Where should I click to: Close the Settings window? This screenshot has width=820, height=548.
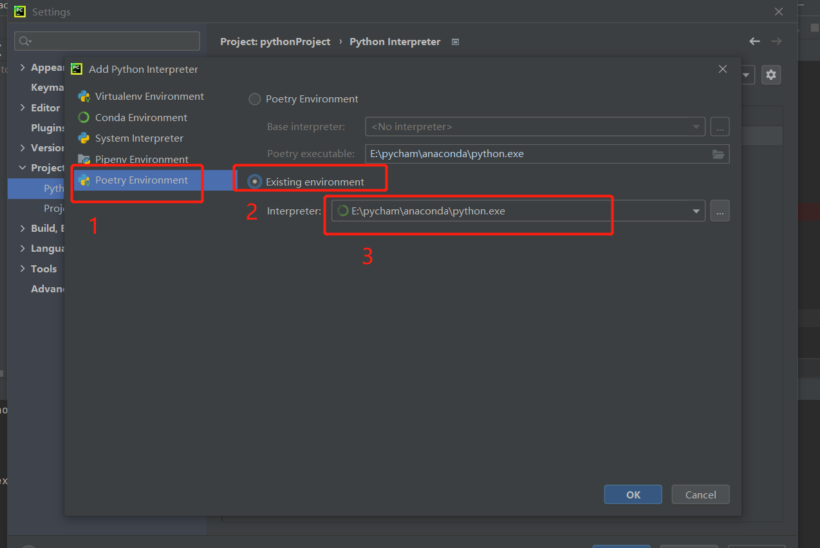pos(779,12)
